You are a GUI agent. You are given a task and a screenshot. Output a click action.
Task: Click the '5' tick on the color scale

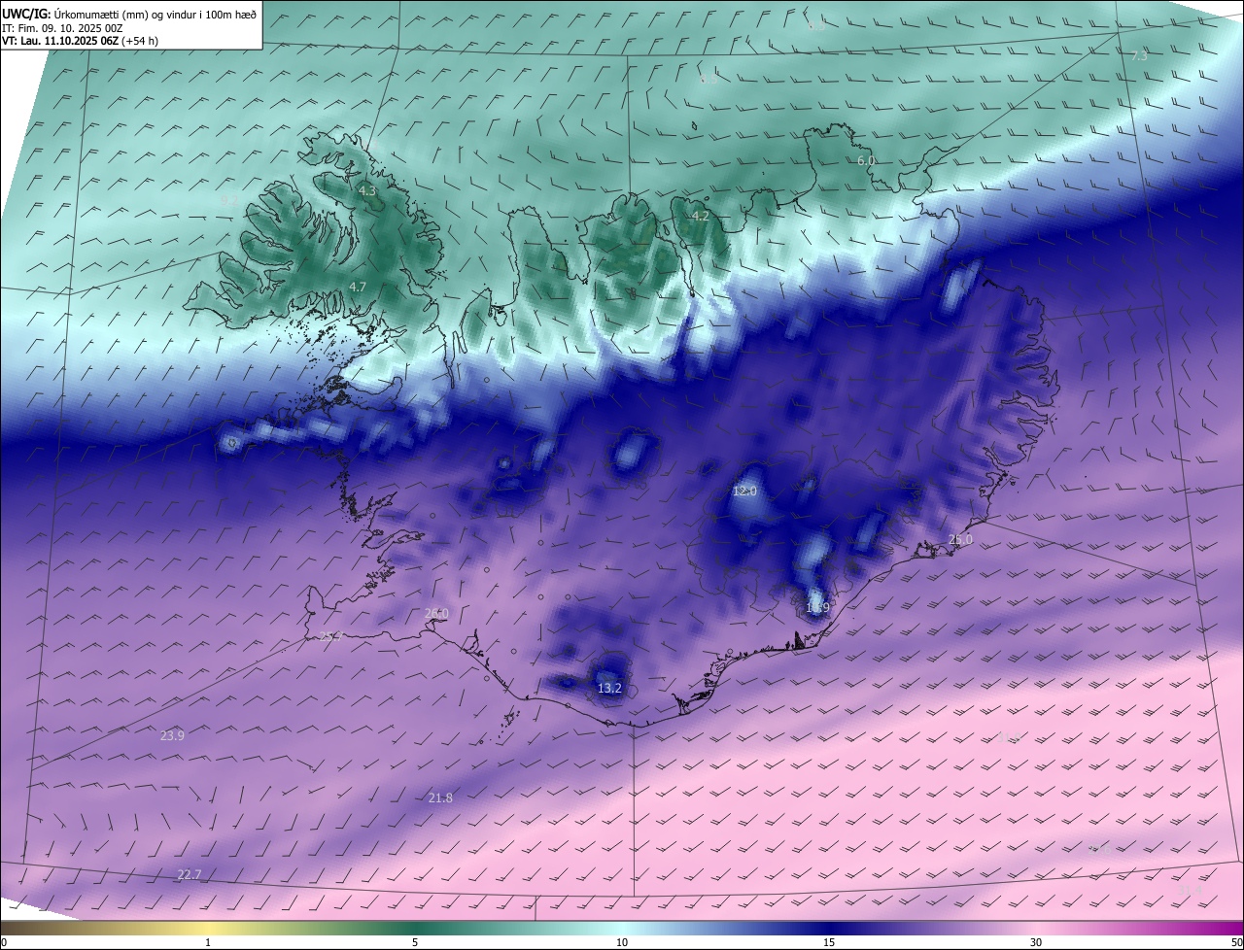(415, 942)
